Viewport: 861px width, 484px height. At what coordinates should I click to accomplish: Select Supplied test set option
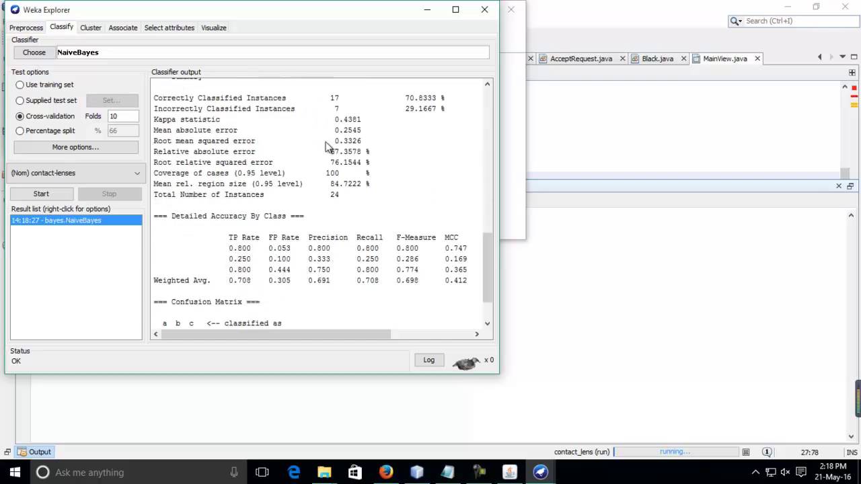point(20,100)
